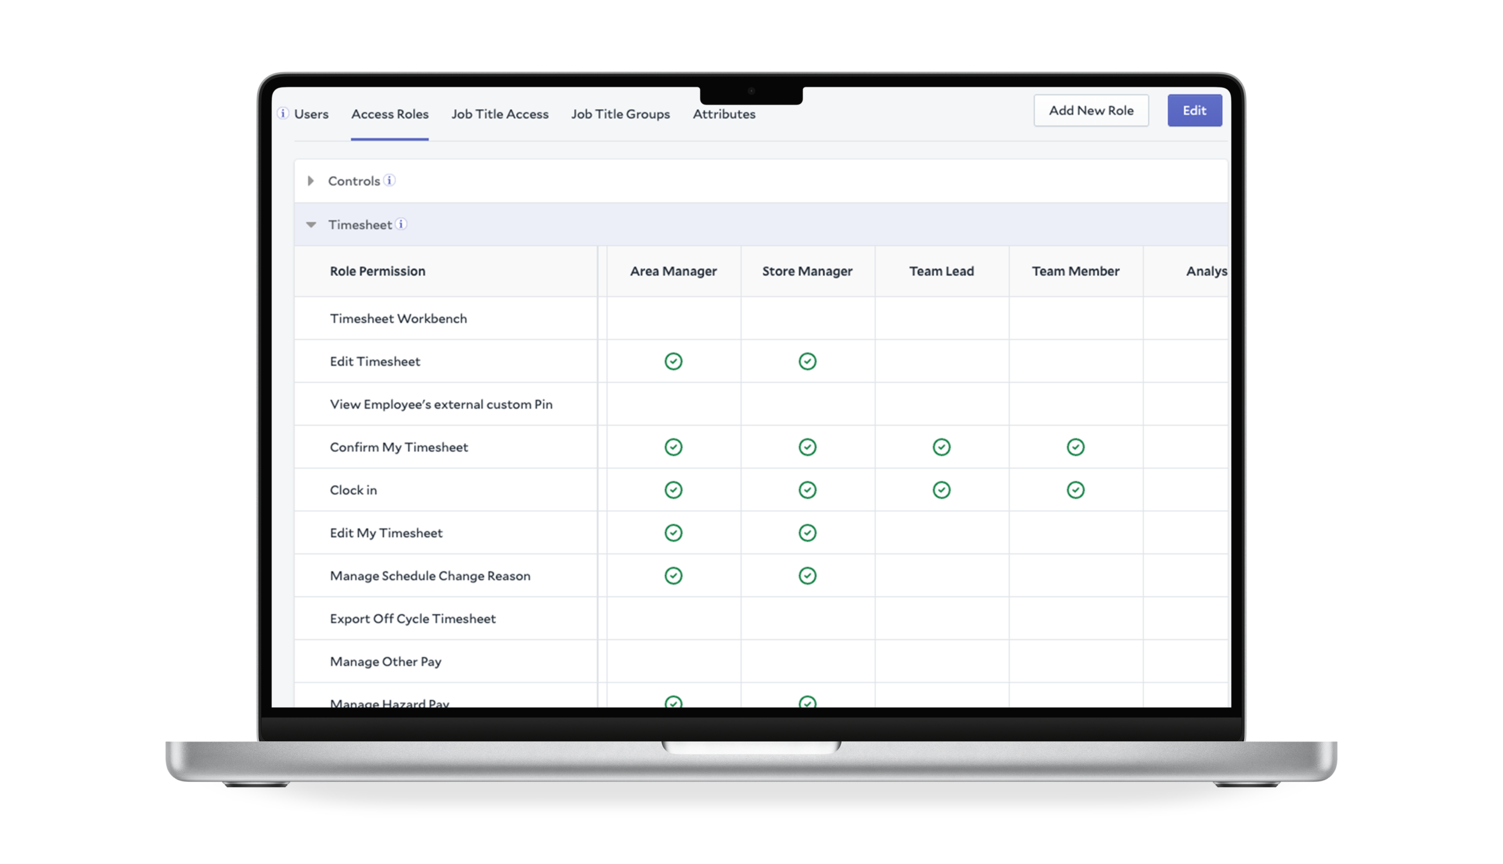Screen dimensions: 1503x864
Task: Expand the Controls section
Action: [x=311, y=180]
